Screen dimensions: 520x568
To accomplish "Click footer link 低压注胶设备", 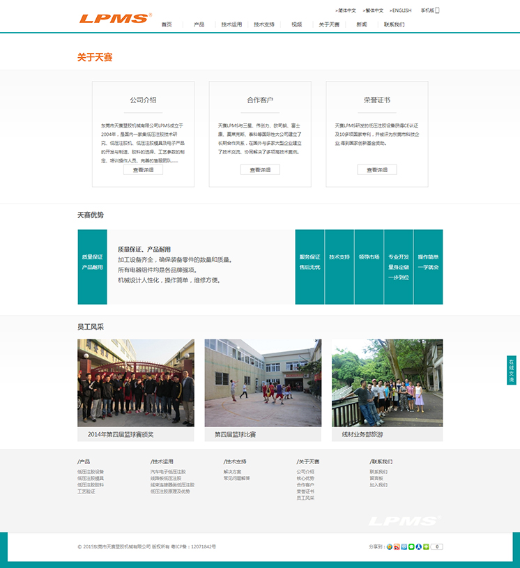I will pyautogui.click(x=91, y=472).
